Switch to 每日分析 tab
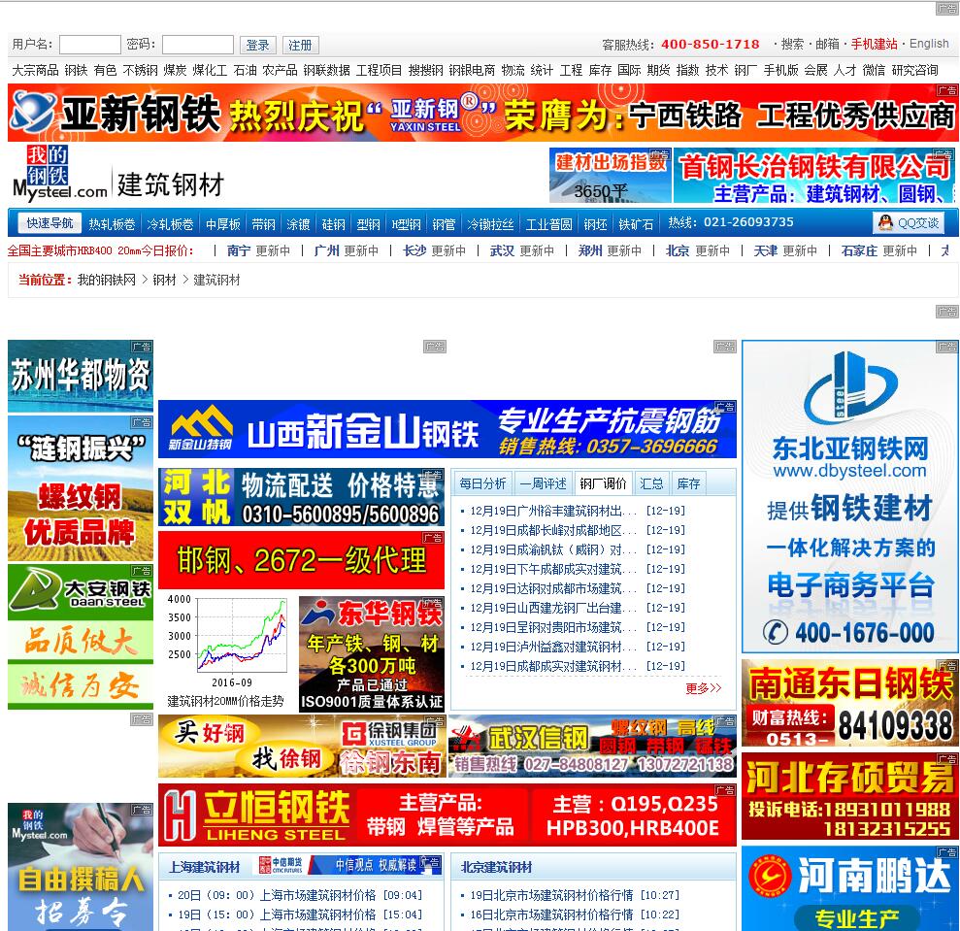Viewport: 960px width, 931px height. pyautogui.click(x=482, y=483)
